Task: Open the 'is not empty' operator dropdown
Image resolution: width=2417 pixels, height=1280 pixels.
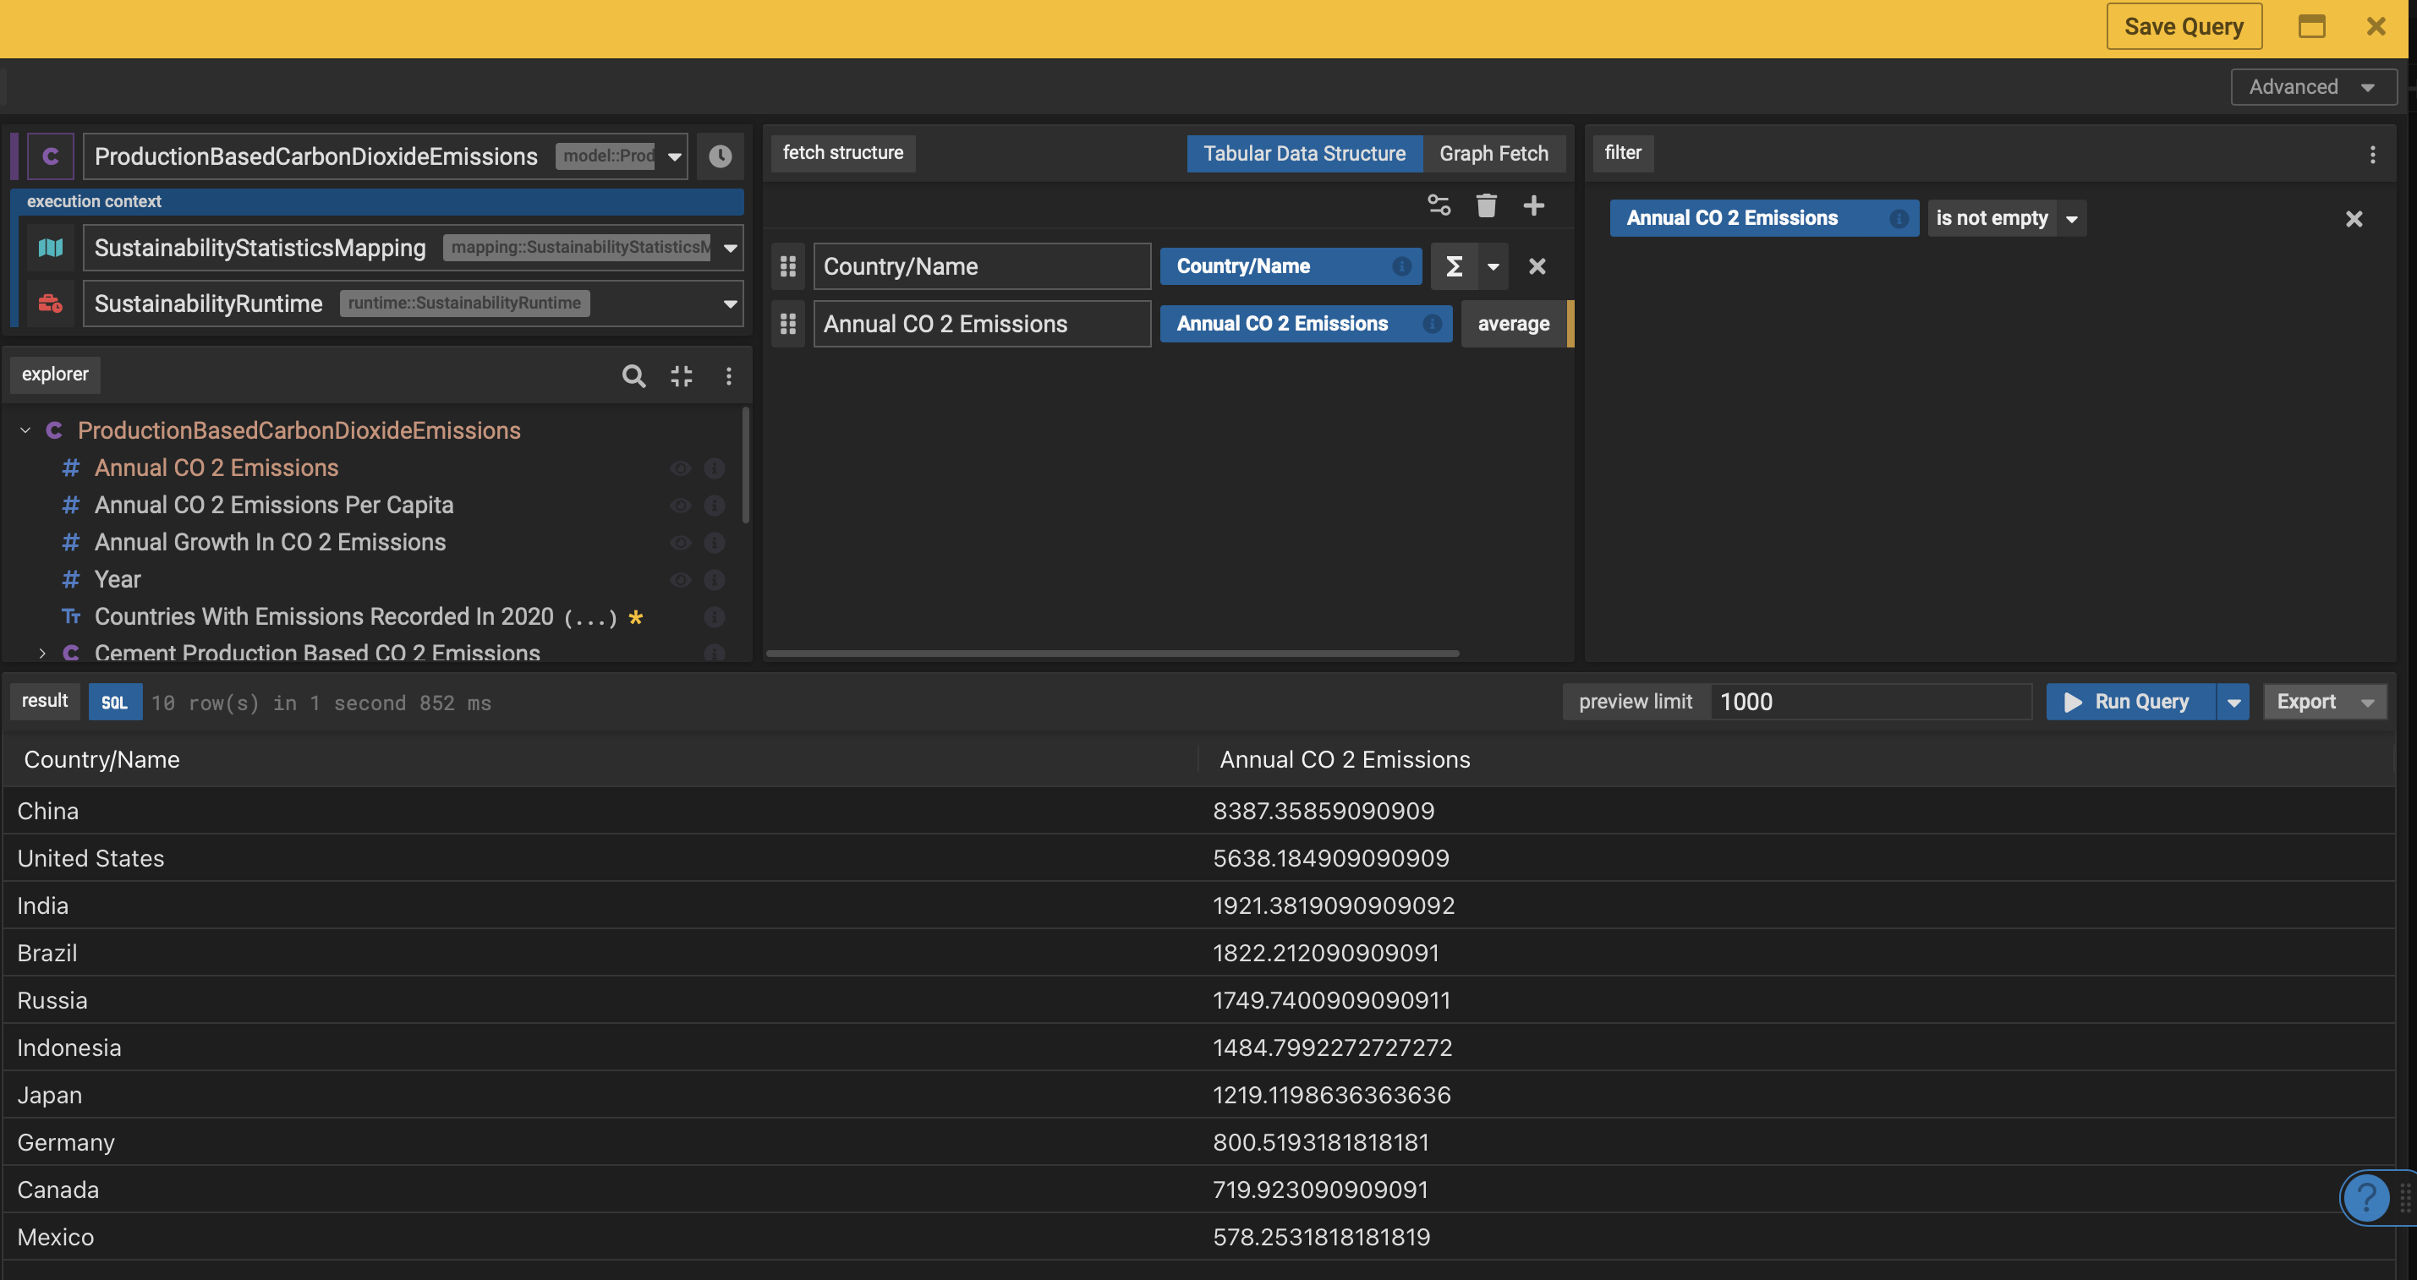Action: (2071, 218)
